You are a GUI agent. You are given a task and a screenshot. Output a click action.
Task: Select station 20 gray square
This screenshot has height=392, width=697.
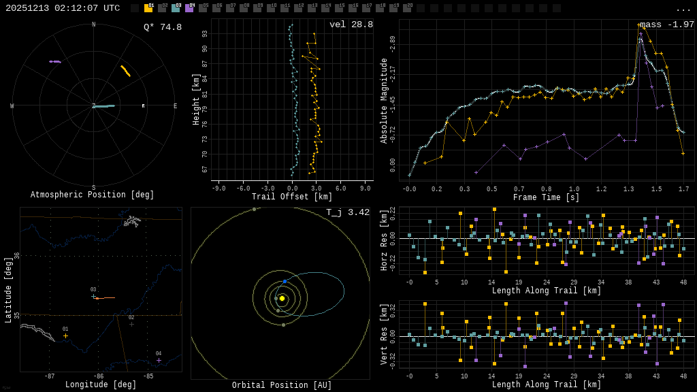[407, 8]
